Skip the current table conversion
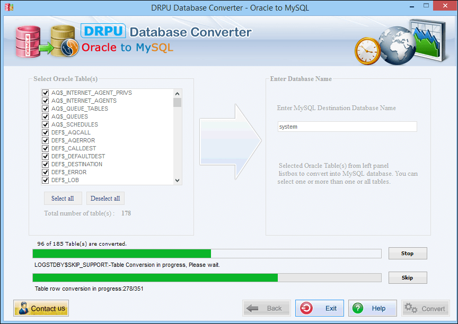 point(408,277)
